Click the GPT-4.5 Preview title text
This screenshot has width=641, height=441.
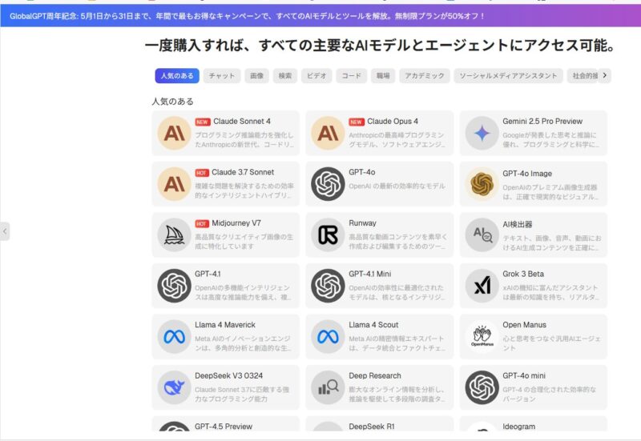224,427
